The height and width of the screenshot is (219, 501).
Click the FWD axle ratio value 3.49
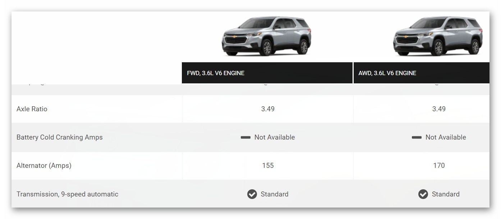coord(268,109)
